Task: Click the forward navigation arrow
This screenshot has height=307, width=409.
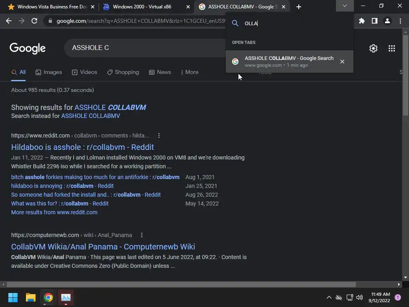Action: pyautogui.click(x=22, y=21)
